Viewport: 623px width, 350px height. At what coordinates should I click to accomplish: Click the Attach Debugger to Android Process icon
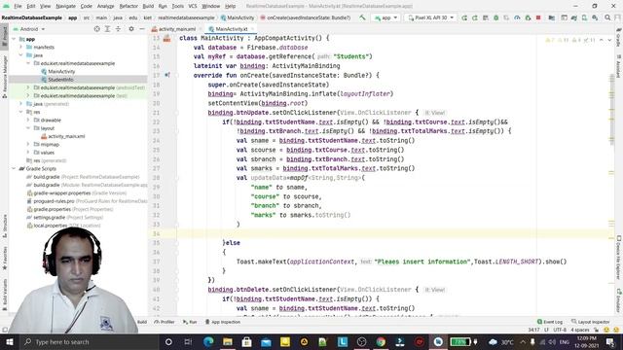[528, 17]
